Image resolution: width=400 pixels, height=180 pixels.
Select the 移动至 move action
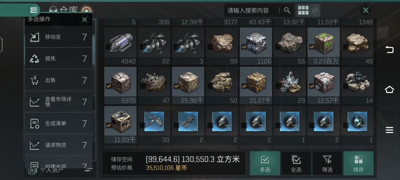pos(59,37)
